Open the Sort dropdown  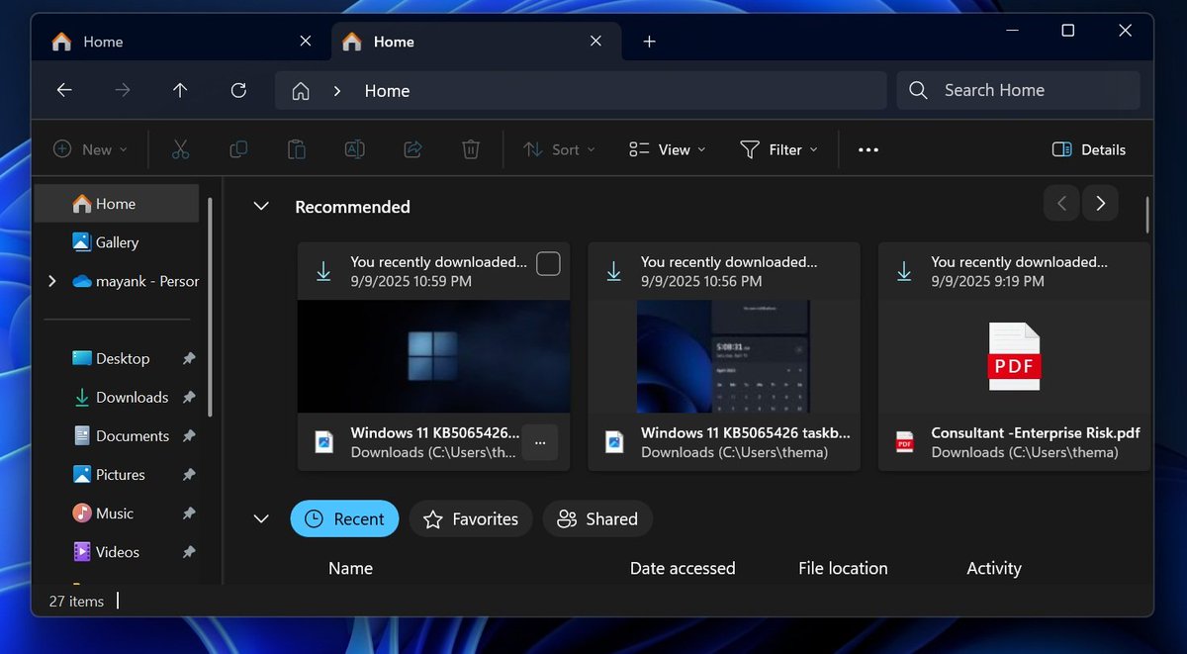click(x=559, y=149)
